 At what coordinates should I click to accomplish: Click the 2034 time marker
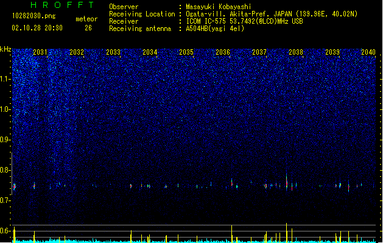(150, 52)
